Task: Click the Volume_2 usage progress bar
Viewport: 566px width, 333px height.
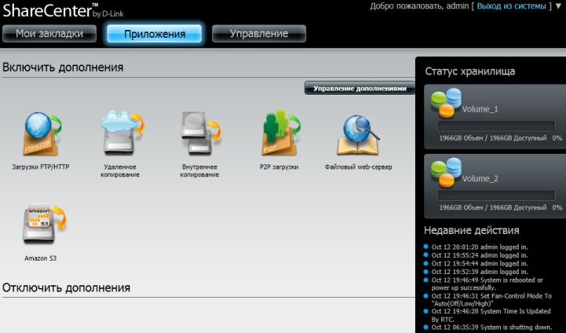Action: [496, 195]
